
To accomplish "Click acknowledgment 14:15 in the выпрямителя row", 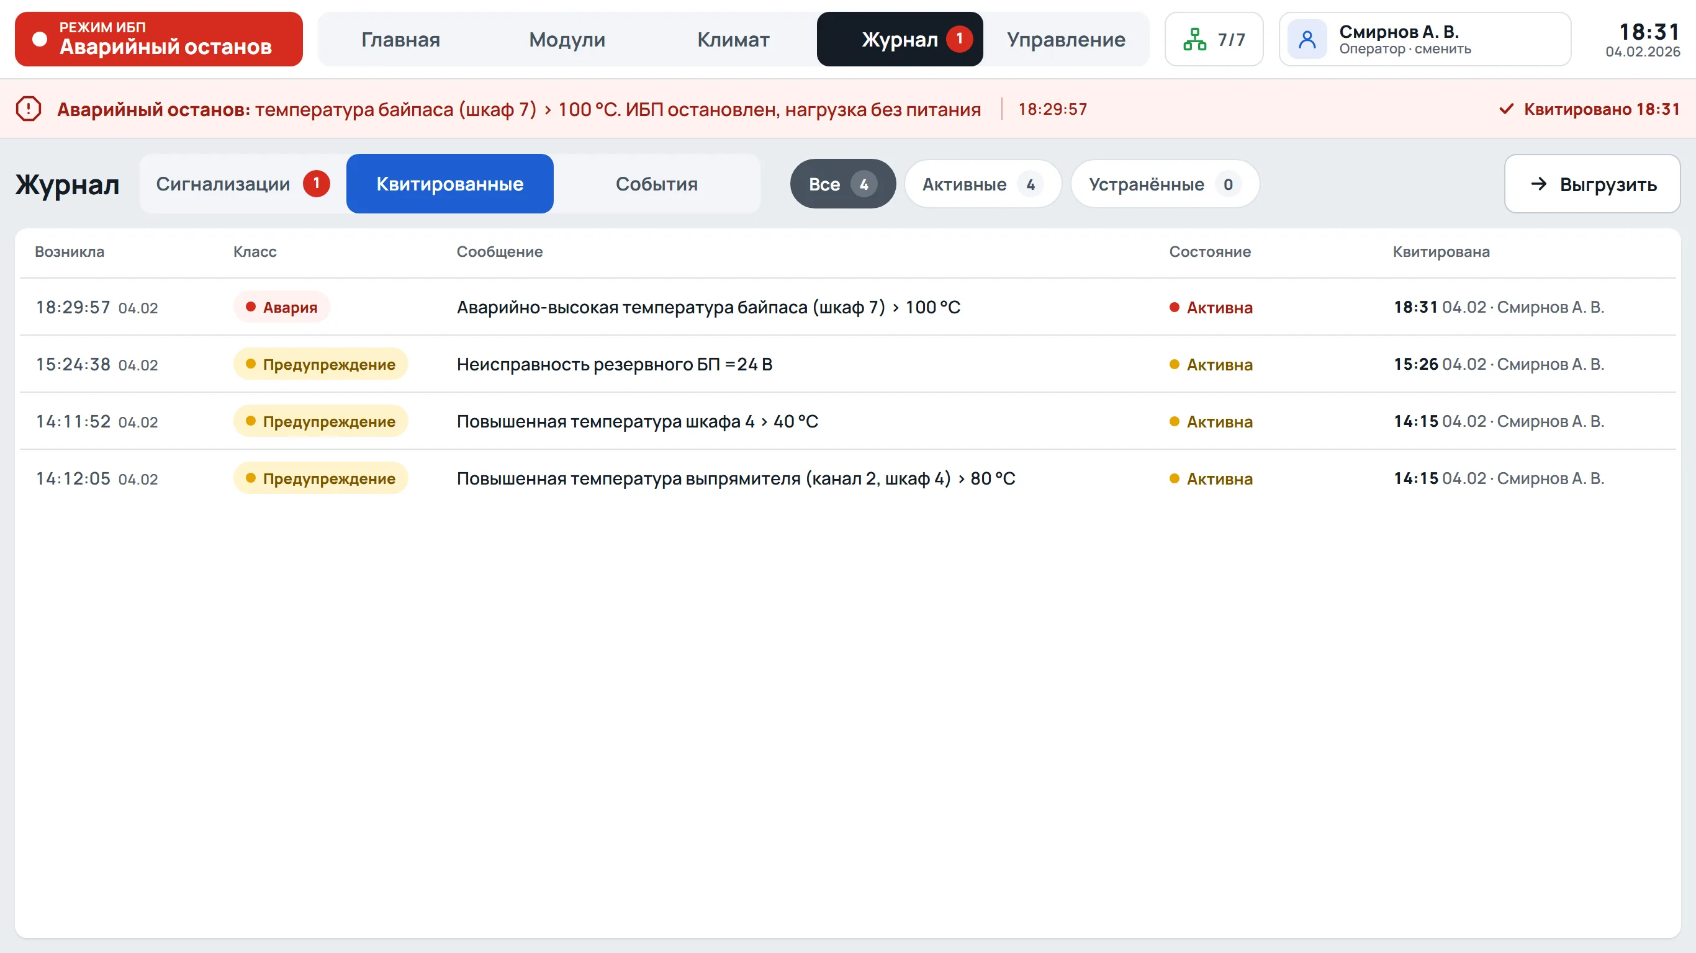I will pos(1498,478).
